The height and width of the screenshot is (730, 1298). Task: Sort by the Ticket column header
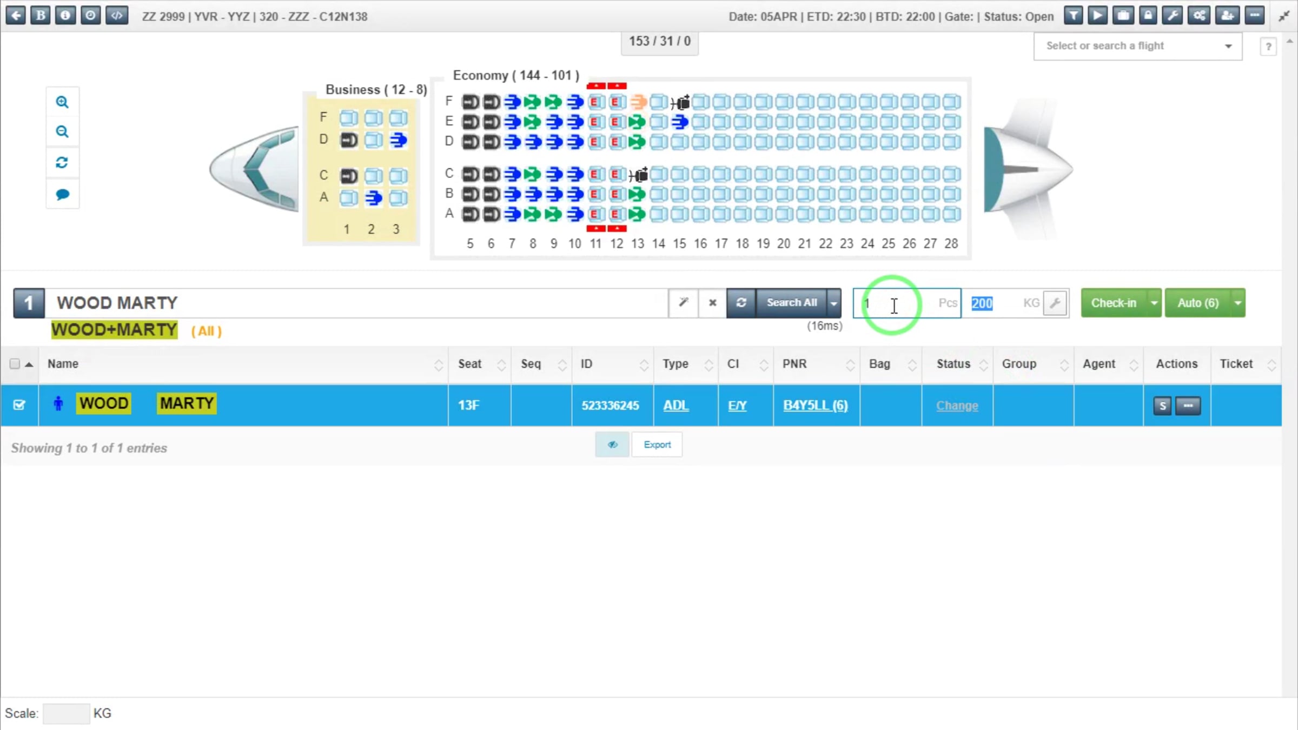coord(1246,364)
